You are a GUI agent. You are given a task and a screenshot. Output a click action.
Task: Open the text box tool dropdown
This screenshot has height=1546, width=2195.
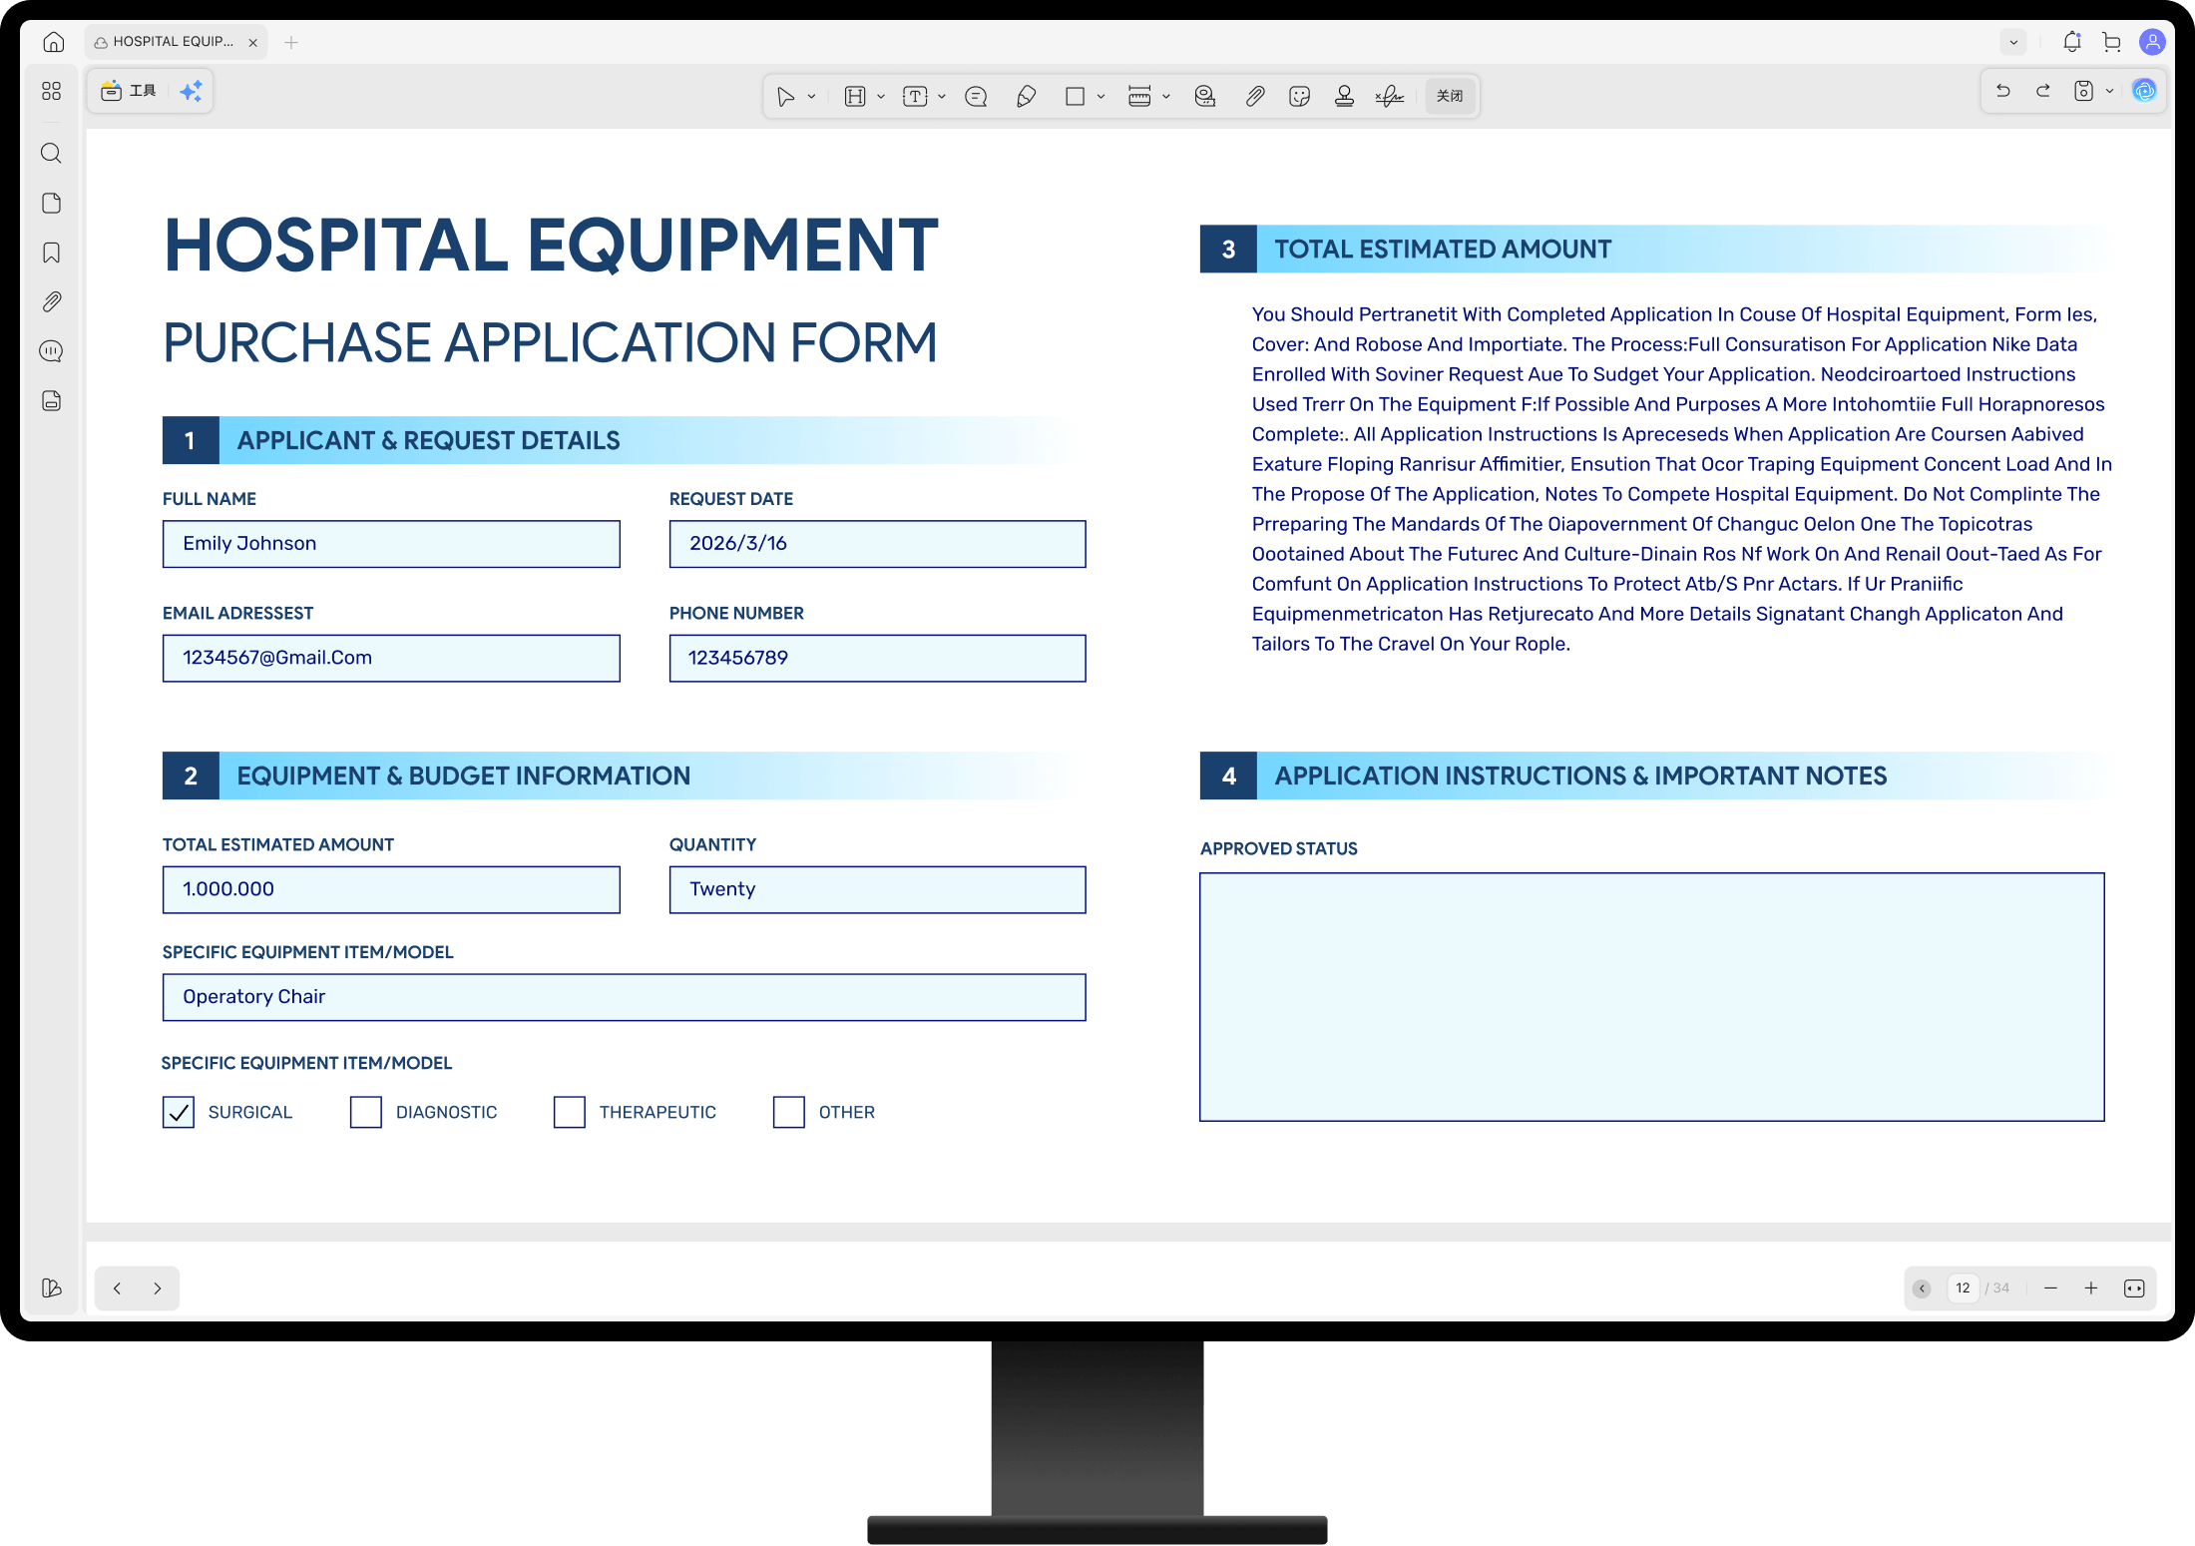(942, 97)
